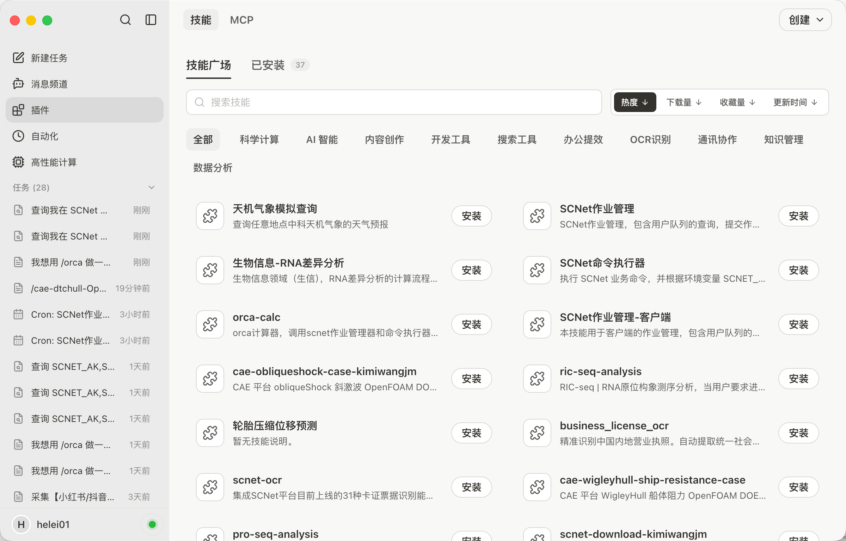This screenshot has width=846, height=541.
Task: Open the scnet-download-kimiwangjm skill title
Action: [633, 534]
